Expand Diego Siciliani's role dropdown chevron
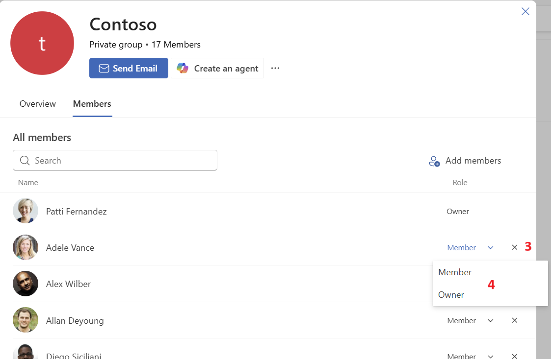Viewport: 551px width, 359px height. [x=491, y=356]
